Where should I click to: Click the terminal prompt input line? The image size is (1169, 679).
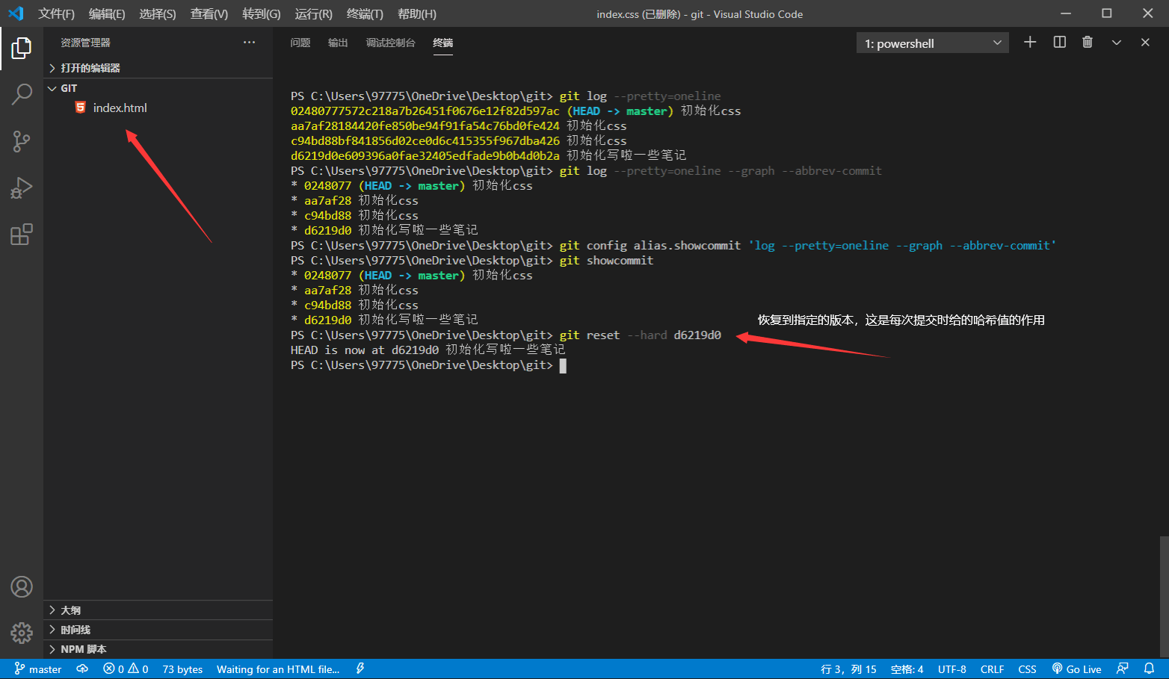428,365
